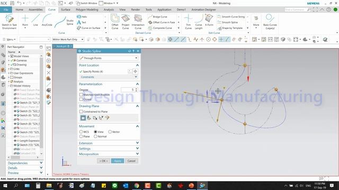The width and height of the screenshot is (339, 190).
Task: Choose the Helix curve tool
Action: tap(82, 16)
